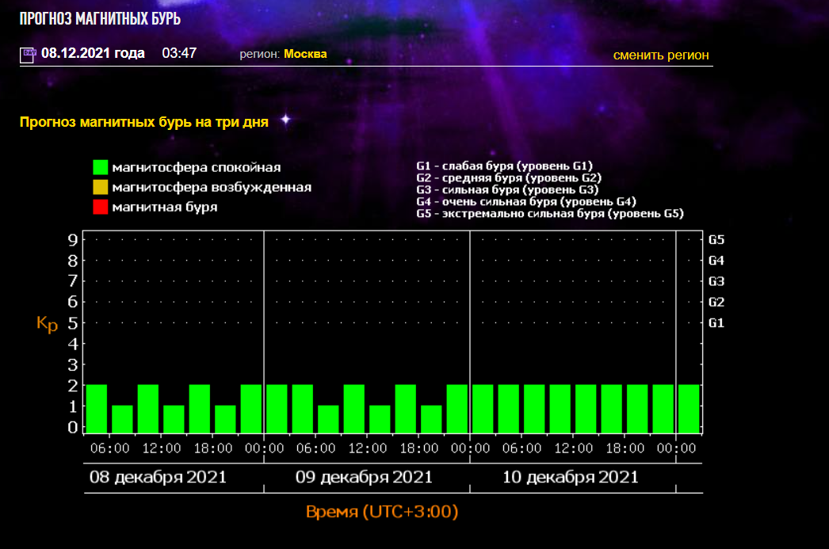Click the yellow 'магнитосфера возбужденная' legend swatch
The width and height of the screenshot is (829, 549).
101,188
